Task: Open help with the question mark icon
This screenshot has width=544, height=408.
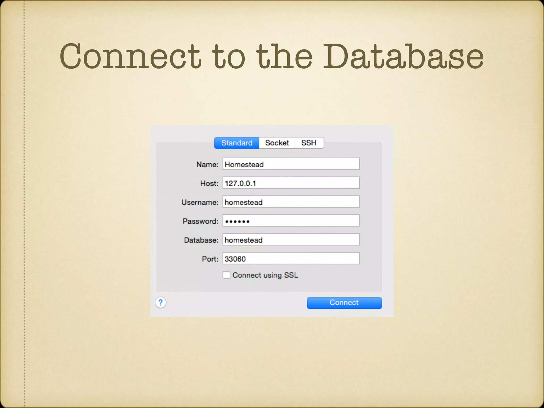Action: tap(160, 303)
